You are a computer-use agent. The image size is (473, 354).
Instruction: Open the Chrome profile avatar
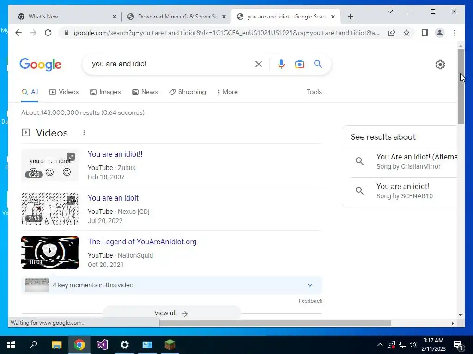tap(440, 33)
